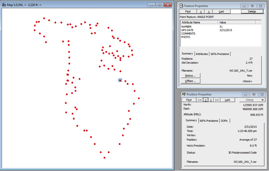Click the Feature Properties window icon
The height and width of the screenshot is (171, 269).
coord(181,6)
